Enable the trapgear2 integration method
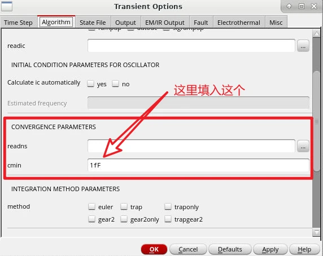Image resolution: width=323 pixels, height=256 pixels. pyautogui.click(x=168, y=219)
